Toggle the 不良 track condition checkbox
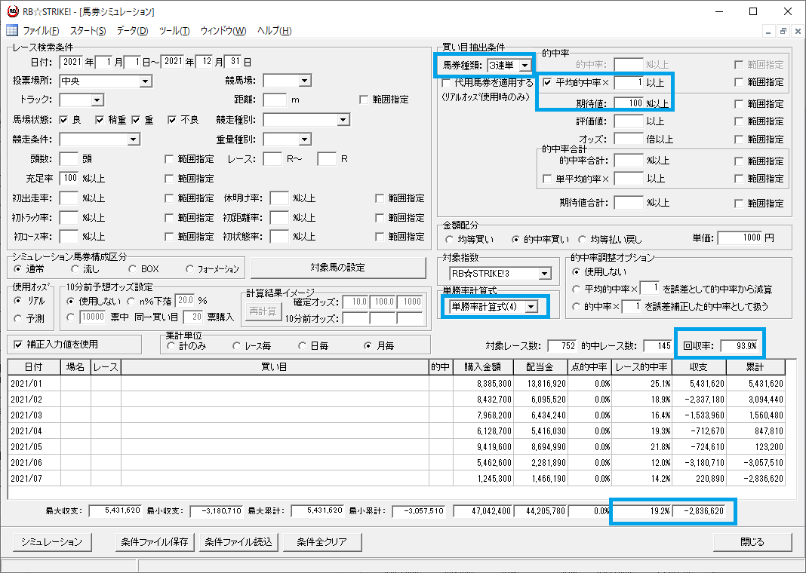This screenshot has width=806, height=573. pos(172,120)
